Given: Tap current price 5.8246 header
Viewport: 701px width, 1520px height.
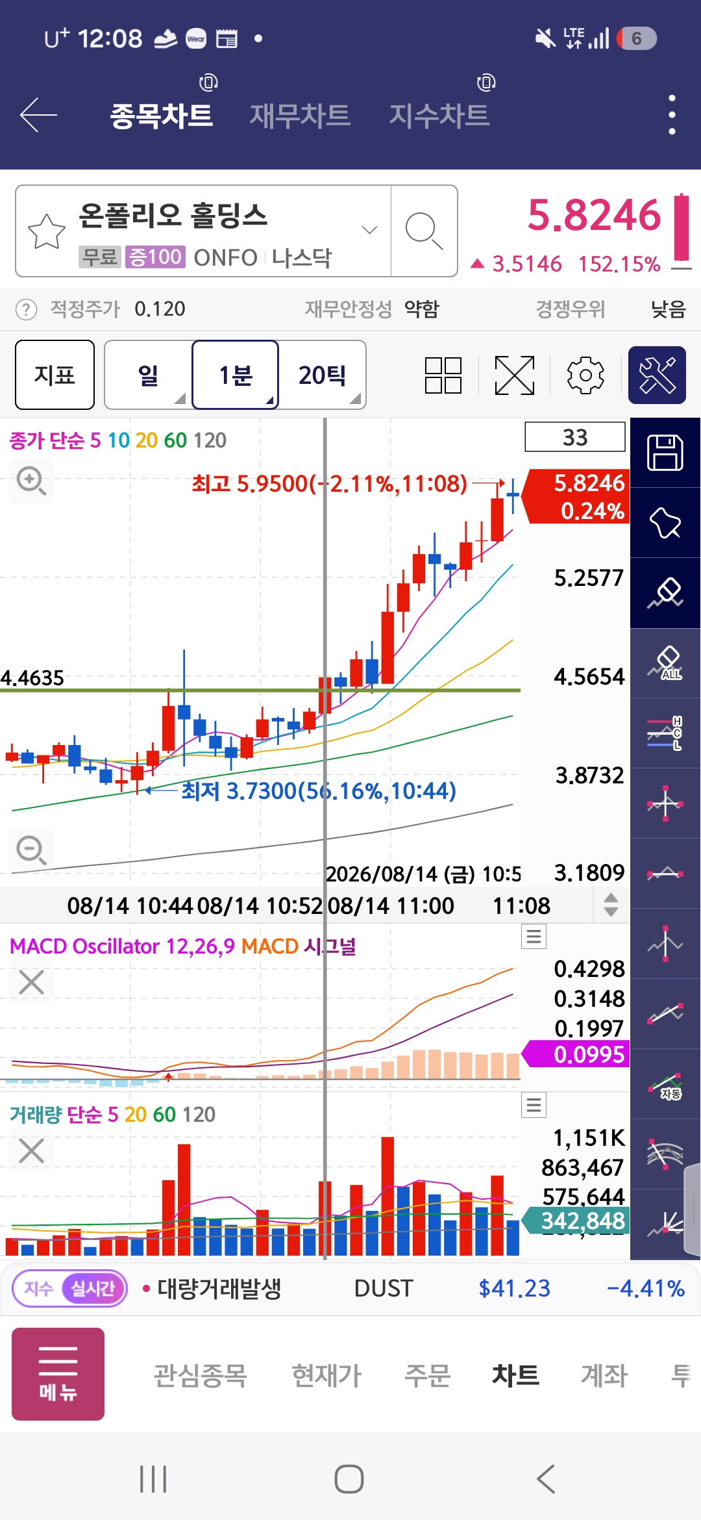Looking at the screenshot, I should click(x=594, y=215).
